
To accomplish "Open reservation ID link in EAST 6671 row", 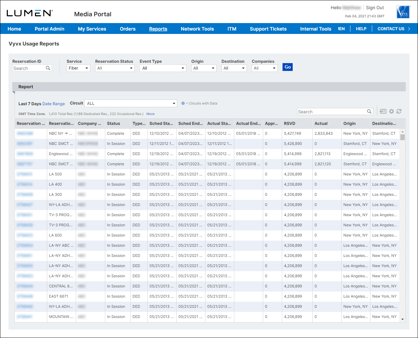I will point(24,296).
